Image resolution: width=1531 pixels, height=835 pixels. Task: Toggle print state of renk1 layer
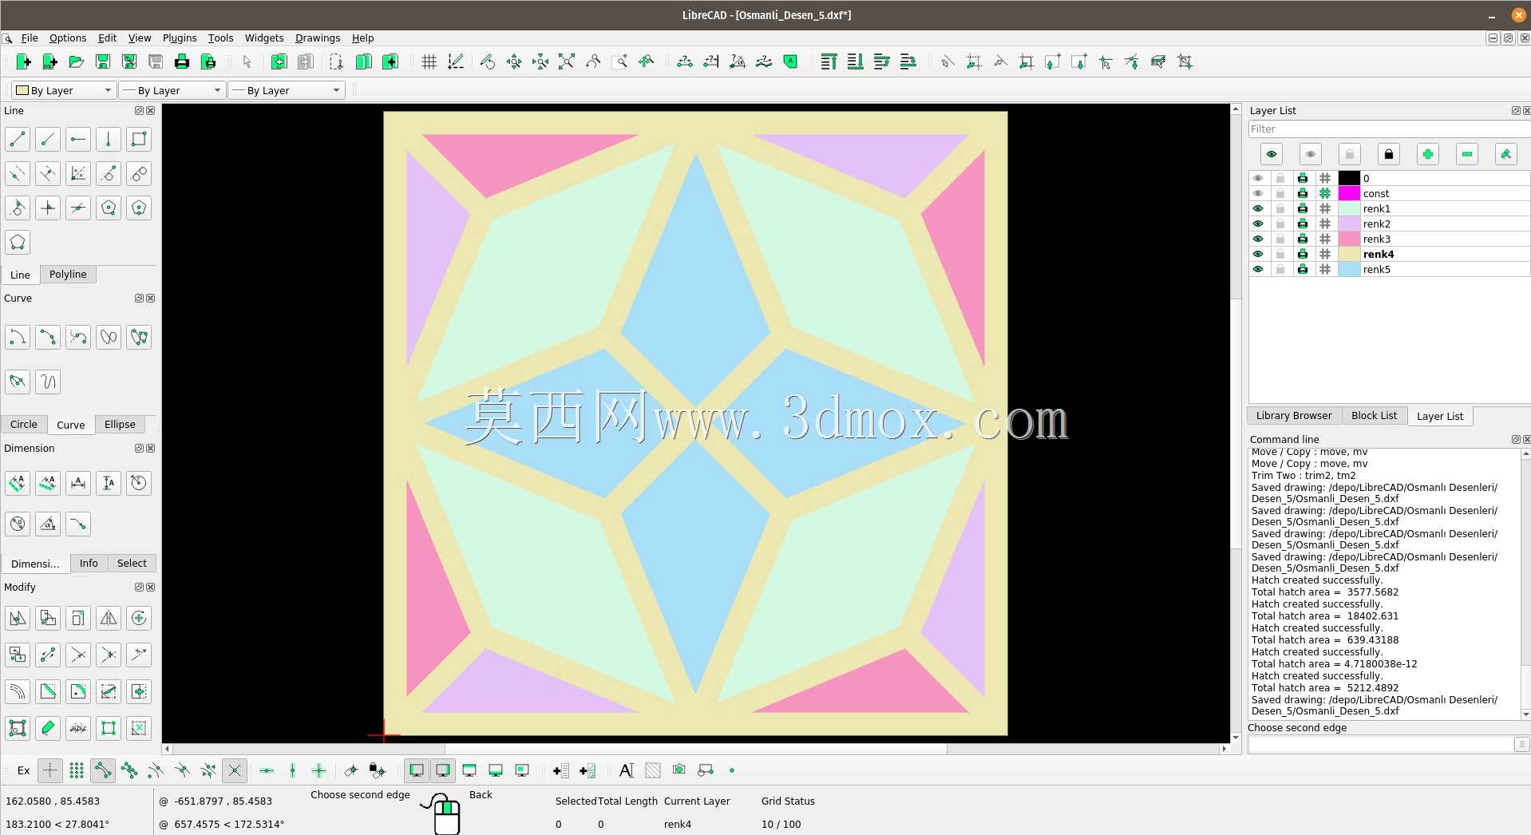pos(1303,208)
